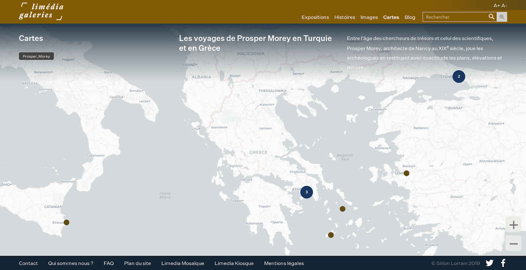This screenshot has width=526, height=270.
Task: Open the Histoires menu item
Action: [345, 17]
